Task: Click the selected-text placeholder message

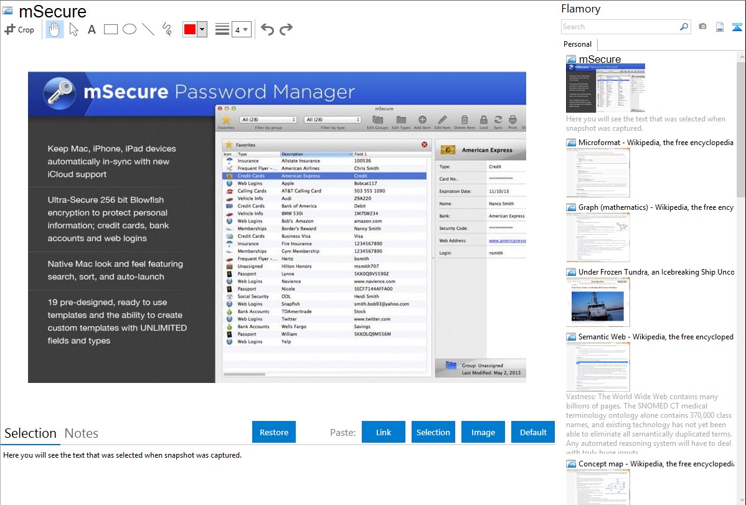Action: 122,455
